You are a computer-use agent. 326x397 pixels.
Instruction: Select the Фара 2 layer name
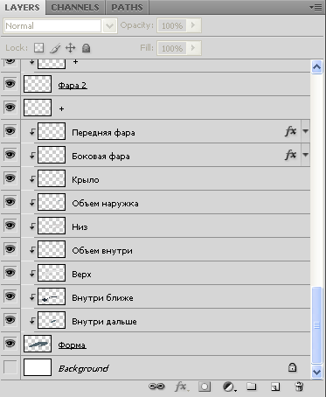pyautogui.click(x=73, y=86)
